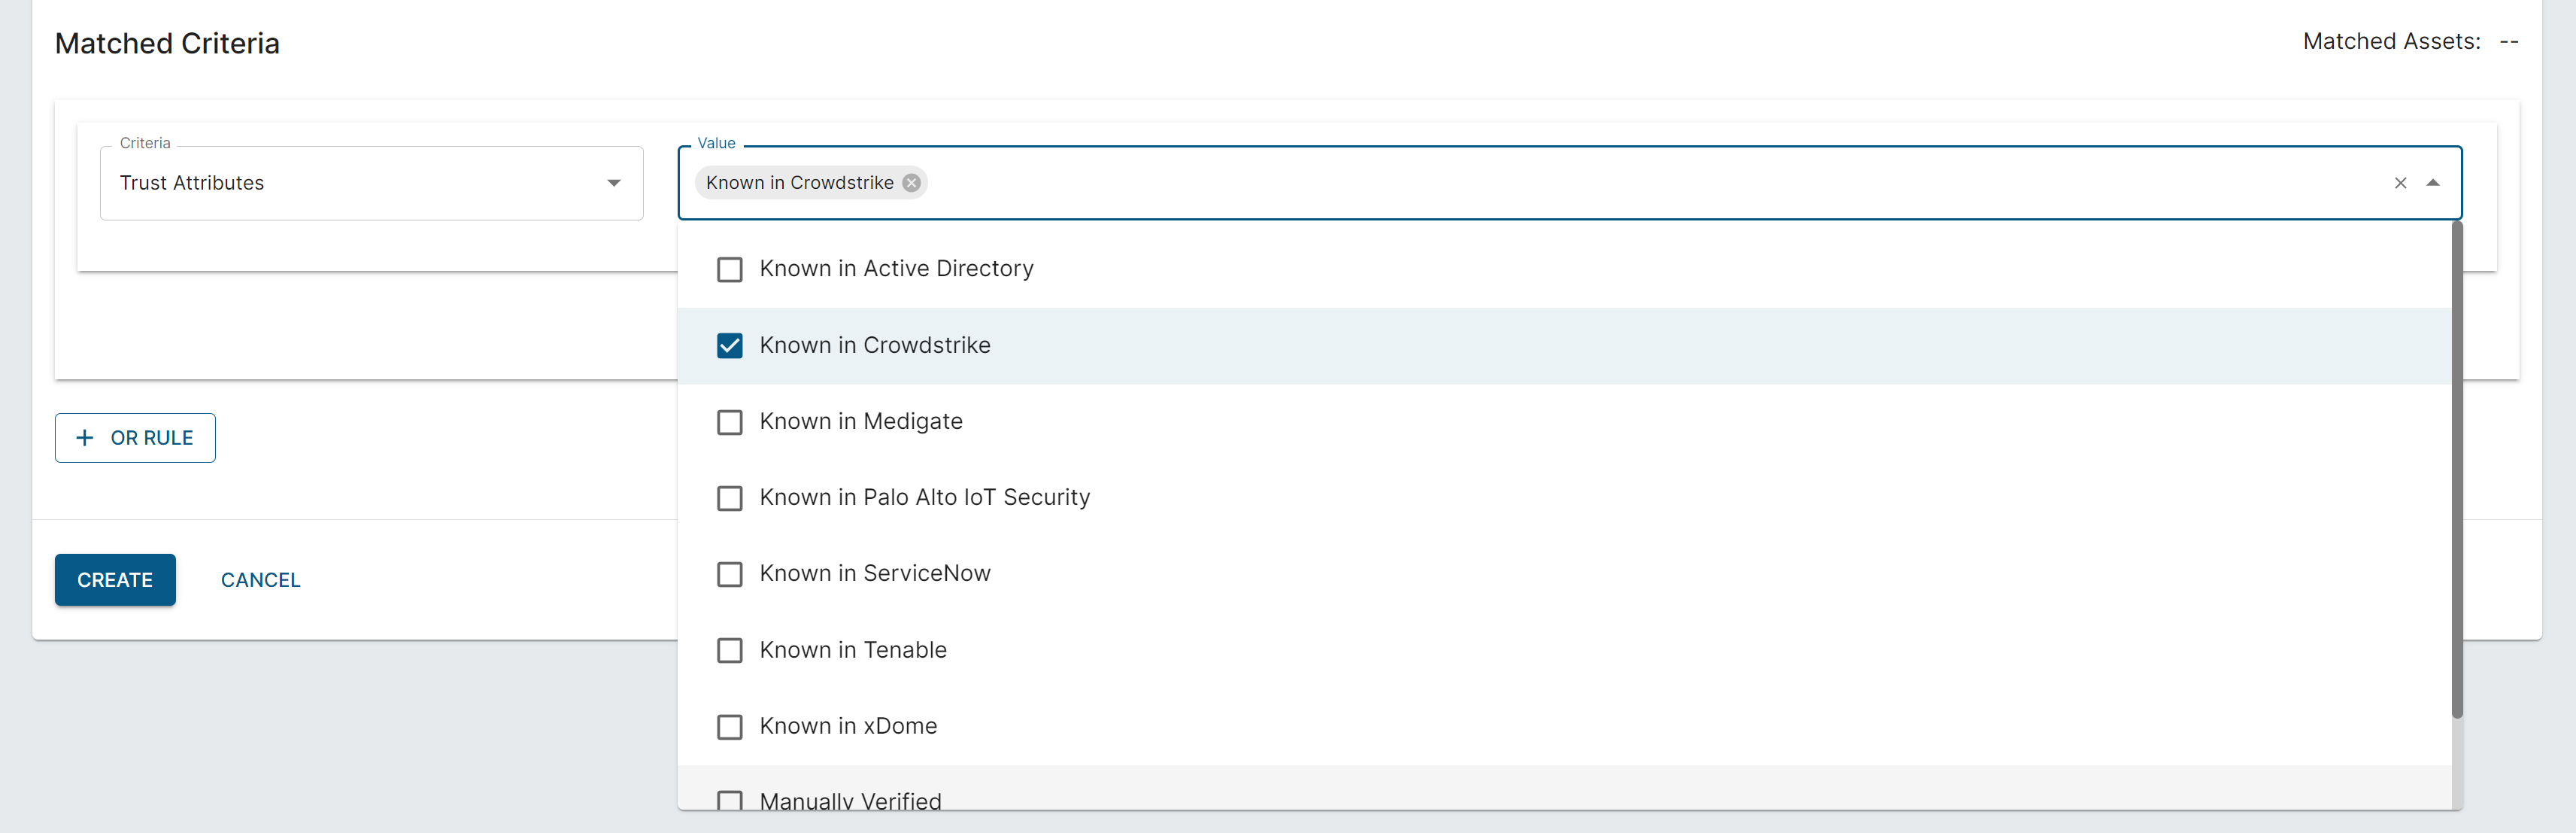The image size is (2576, 833).
Task: Click the dropdown list scrollbar
Action: click(x=2457, y=470)
